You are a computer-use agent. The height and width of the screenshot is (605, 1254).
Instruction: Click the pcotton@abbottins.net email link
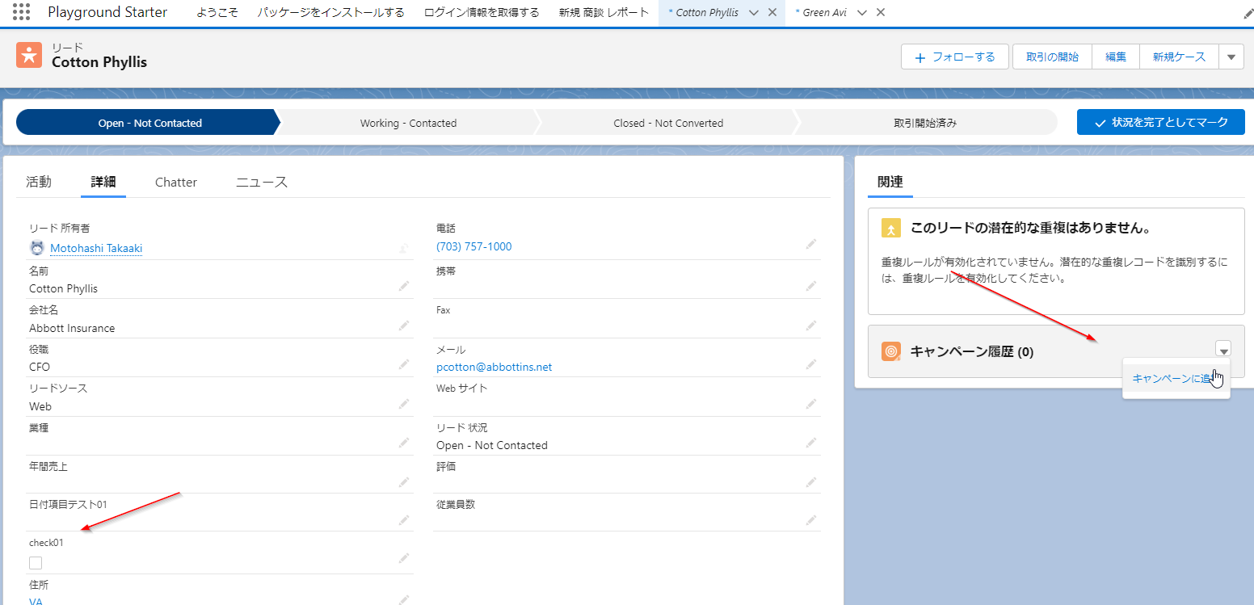click(x=494, y=367)
